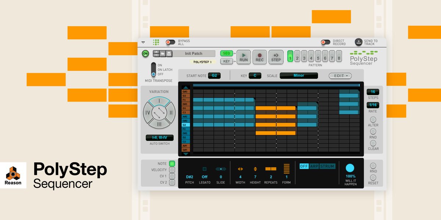Select the STRUM mode tab

pyautogui.click(x=327, y=166)
